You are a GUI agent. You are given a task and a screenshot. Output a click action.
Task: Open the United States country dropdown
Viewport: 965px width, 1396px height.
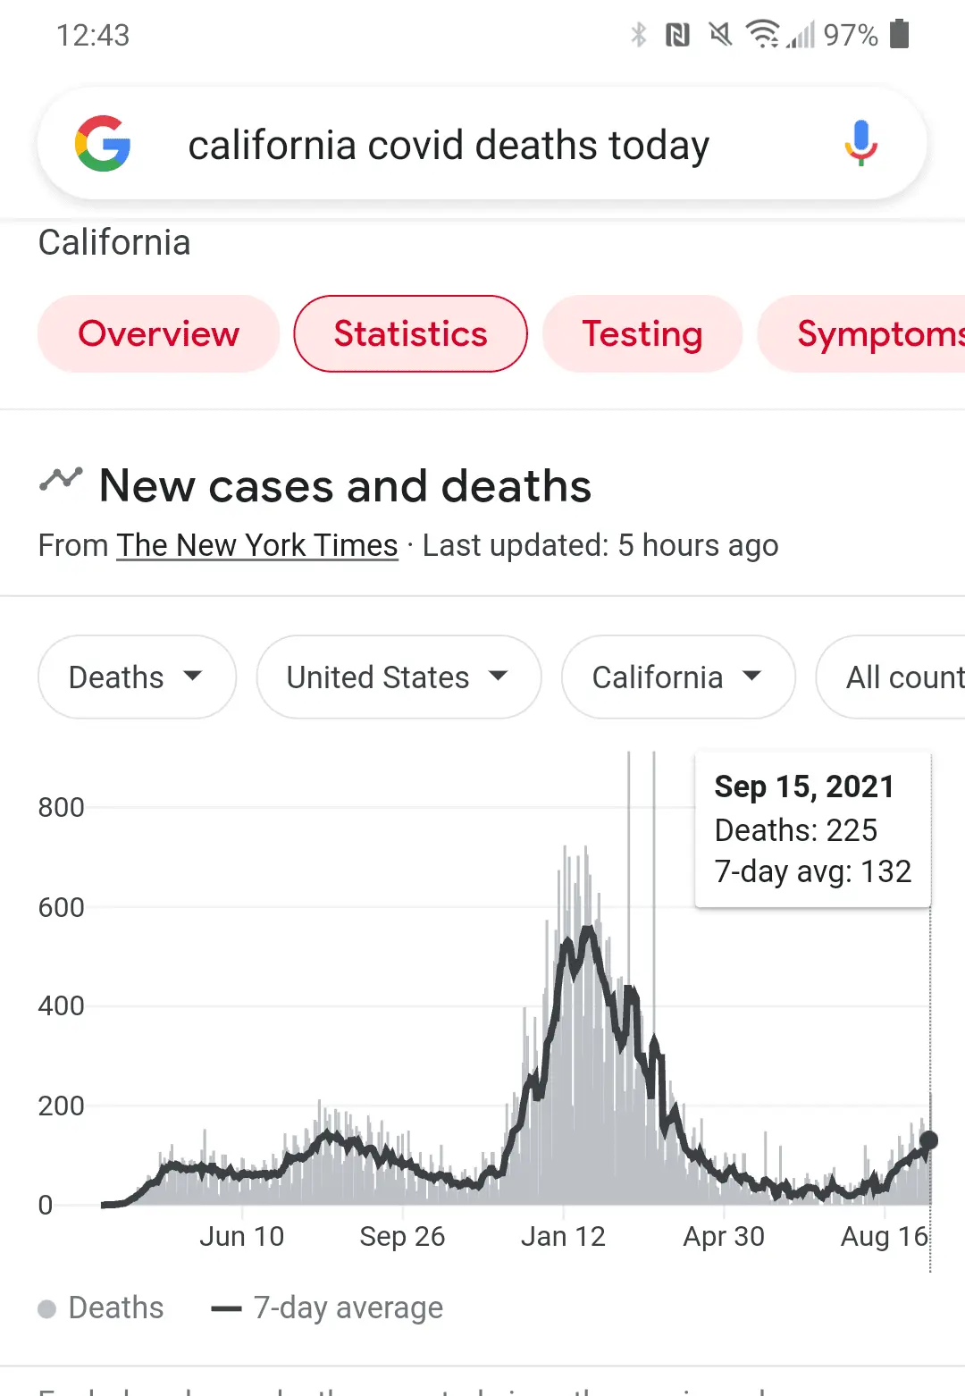(399, 677)
